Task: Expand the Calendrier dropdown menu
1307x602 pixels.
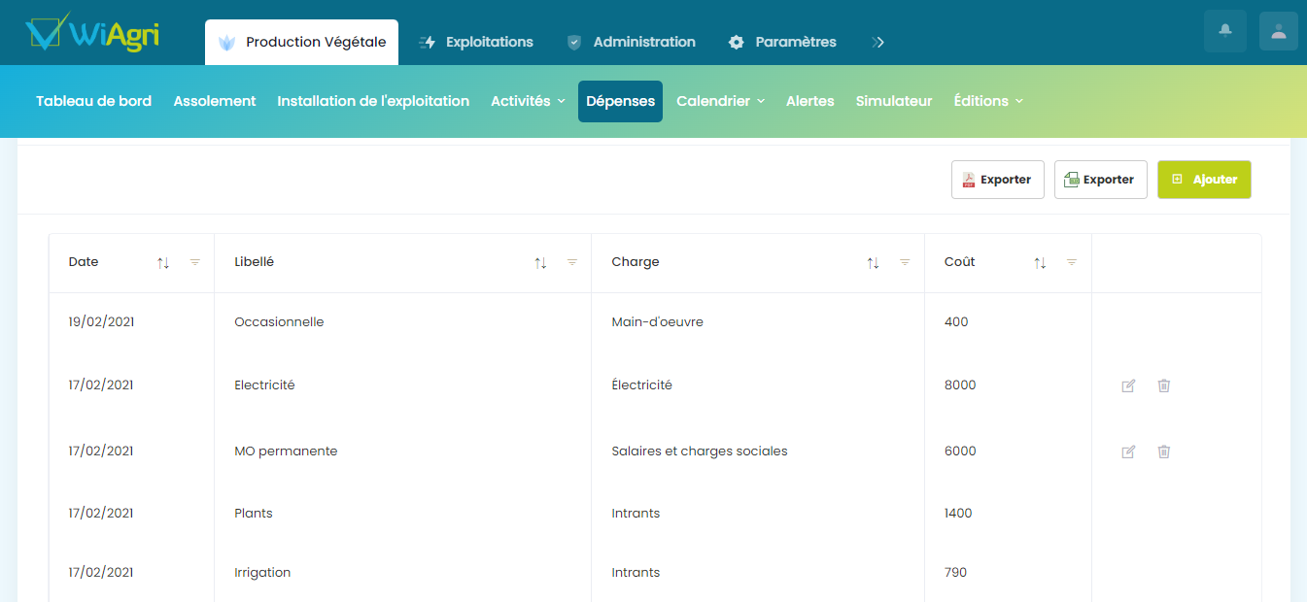Action: [x=720, y=101]
